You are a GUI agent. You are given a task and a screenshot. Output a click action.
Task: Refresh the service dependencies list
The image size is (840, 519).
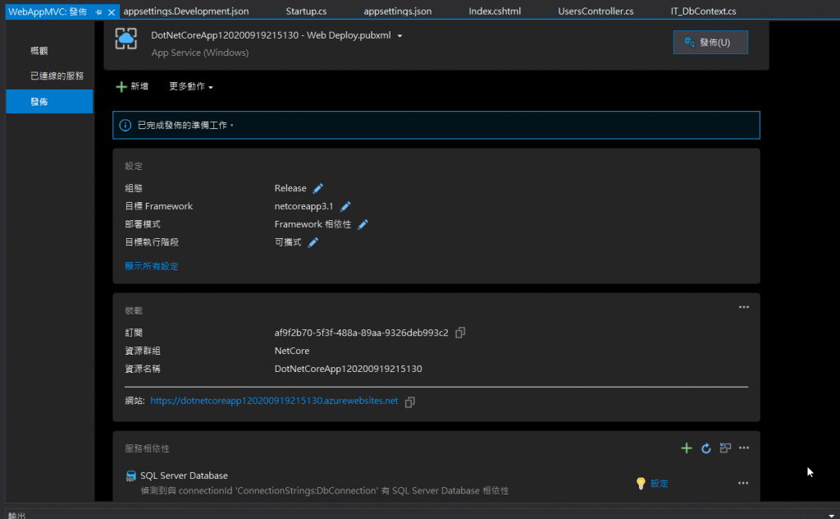[706, 448]
